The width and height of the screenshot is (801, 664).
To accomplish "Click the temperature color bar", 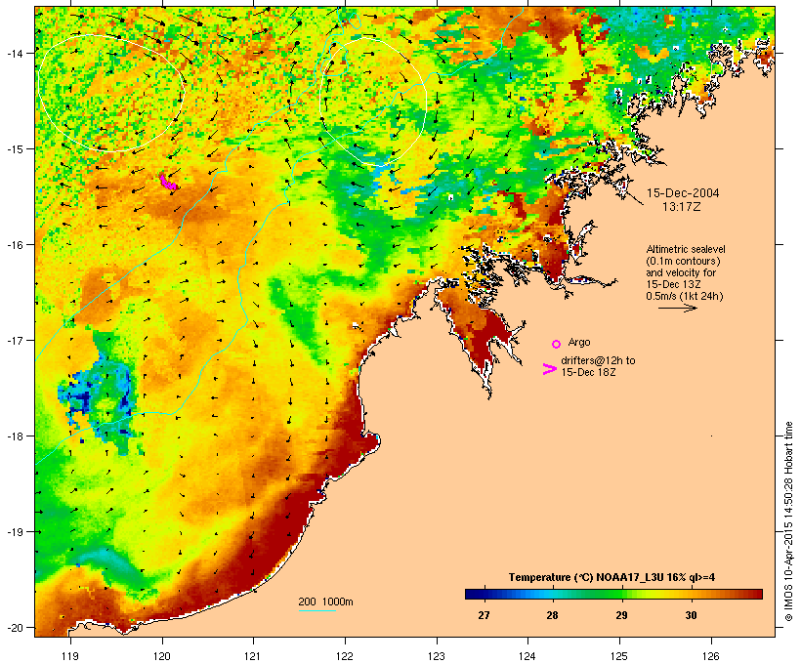I will 613,594.
